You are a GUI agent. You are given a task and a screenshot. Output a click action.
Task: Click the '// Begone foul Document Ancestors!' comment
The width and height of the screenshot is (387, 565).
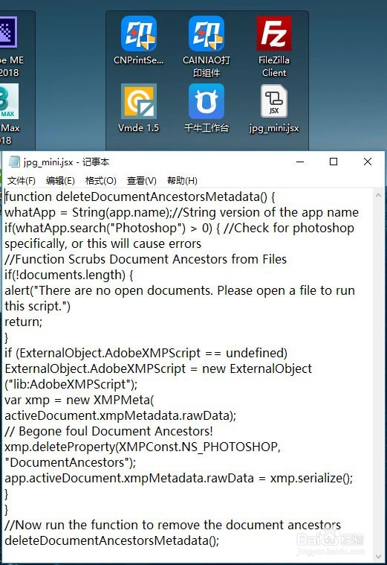coord(108,431)
